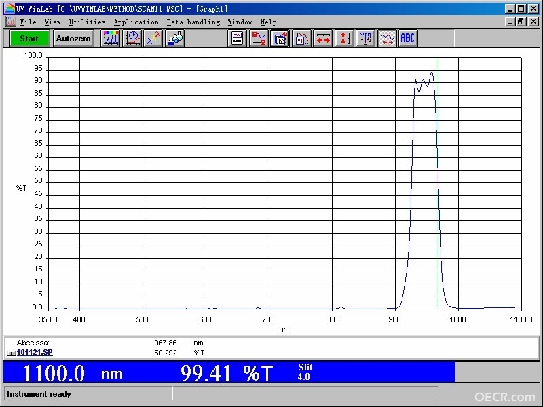Click the Abscissa value 967.86
This screenshot has height=407, width=543.
[166, 343]
